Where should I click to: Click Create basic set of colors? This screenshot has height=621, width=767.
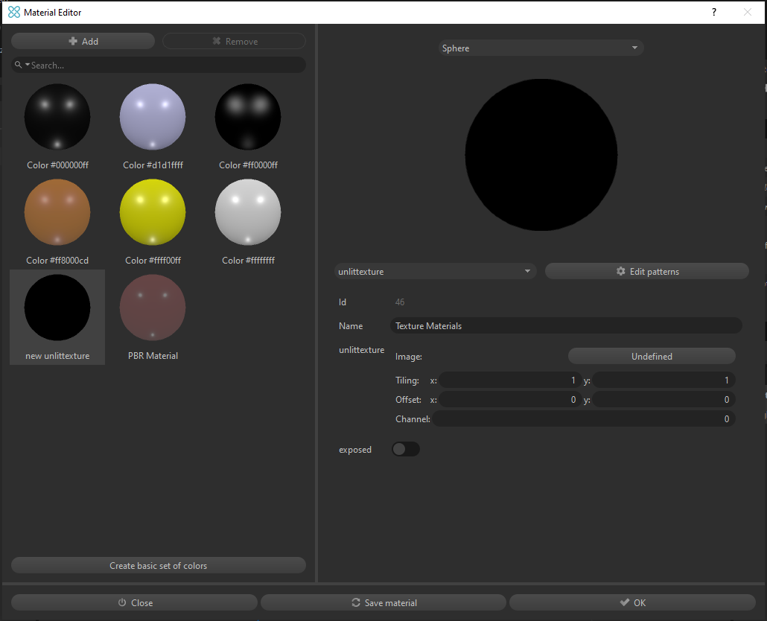pos(158,566)
